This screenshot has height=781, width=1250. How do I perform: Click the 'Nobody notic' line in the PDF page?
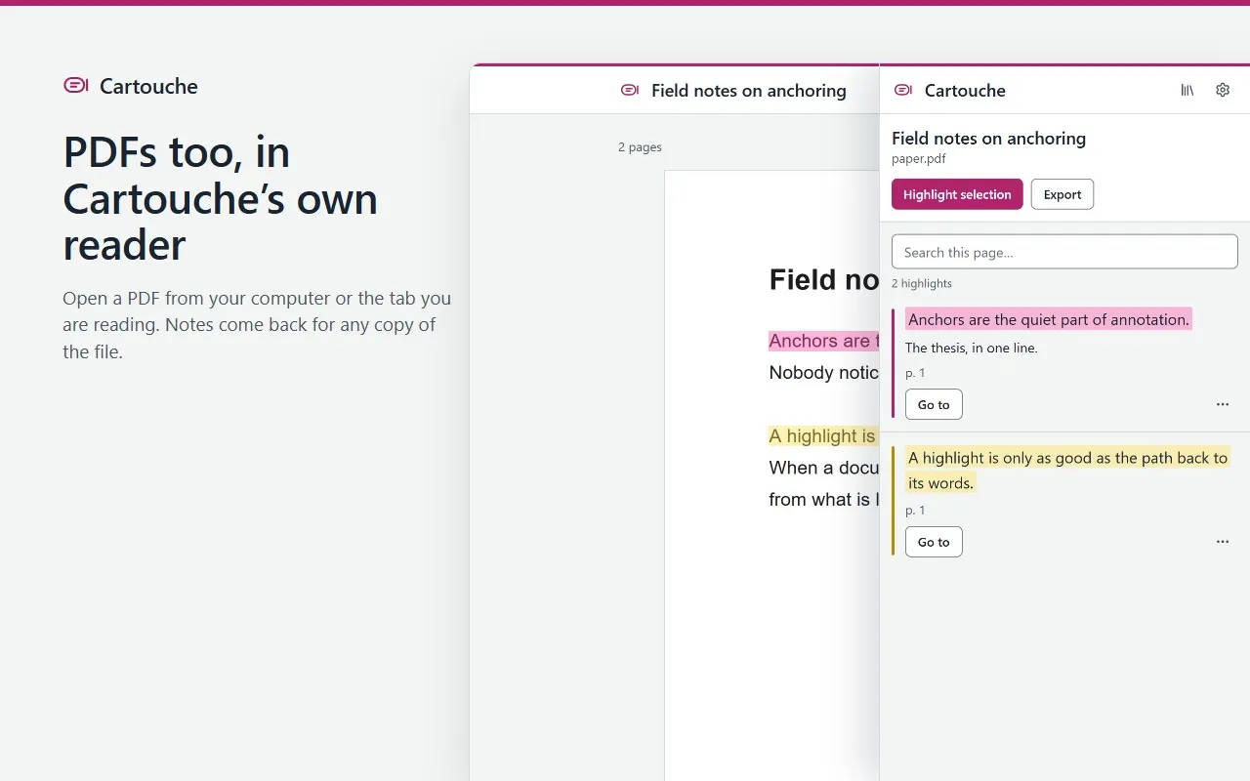(824, 373)
